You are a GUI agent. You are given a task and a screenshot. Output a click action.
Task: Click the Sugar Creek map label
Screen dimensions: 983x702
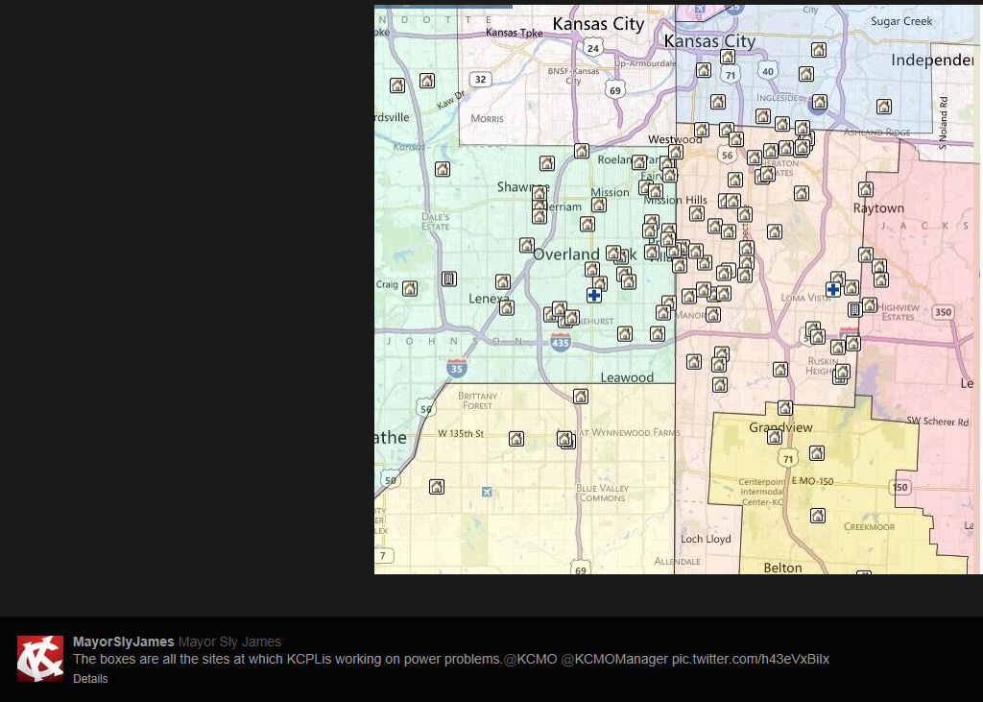pyautogui.click(x=901, y=21)
